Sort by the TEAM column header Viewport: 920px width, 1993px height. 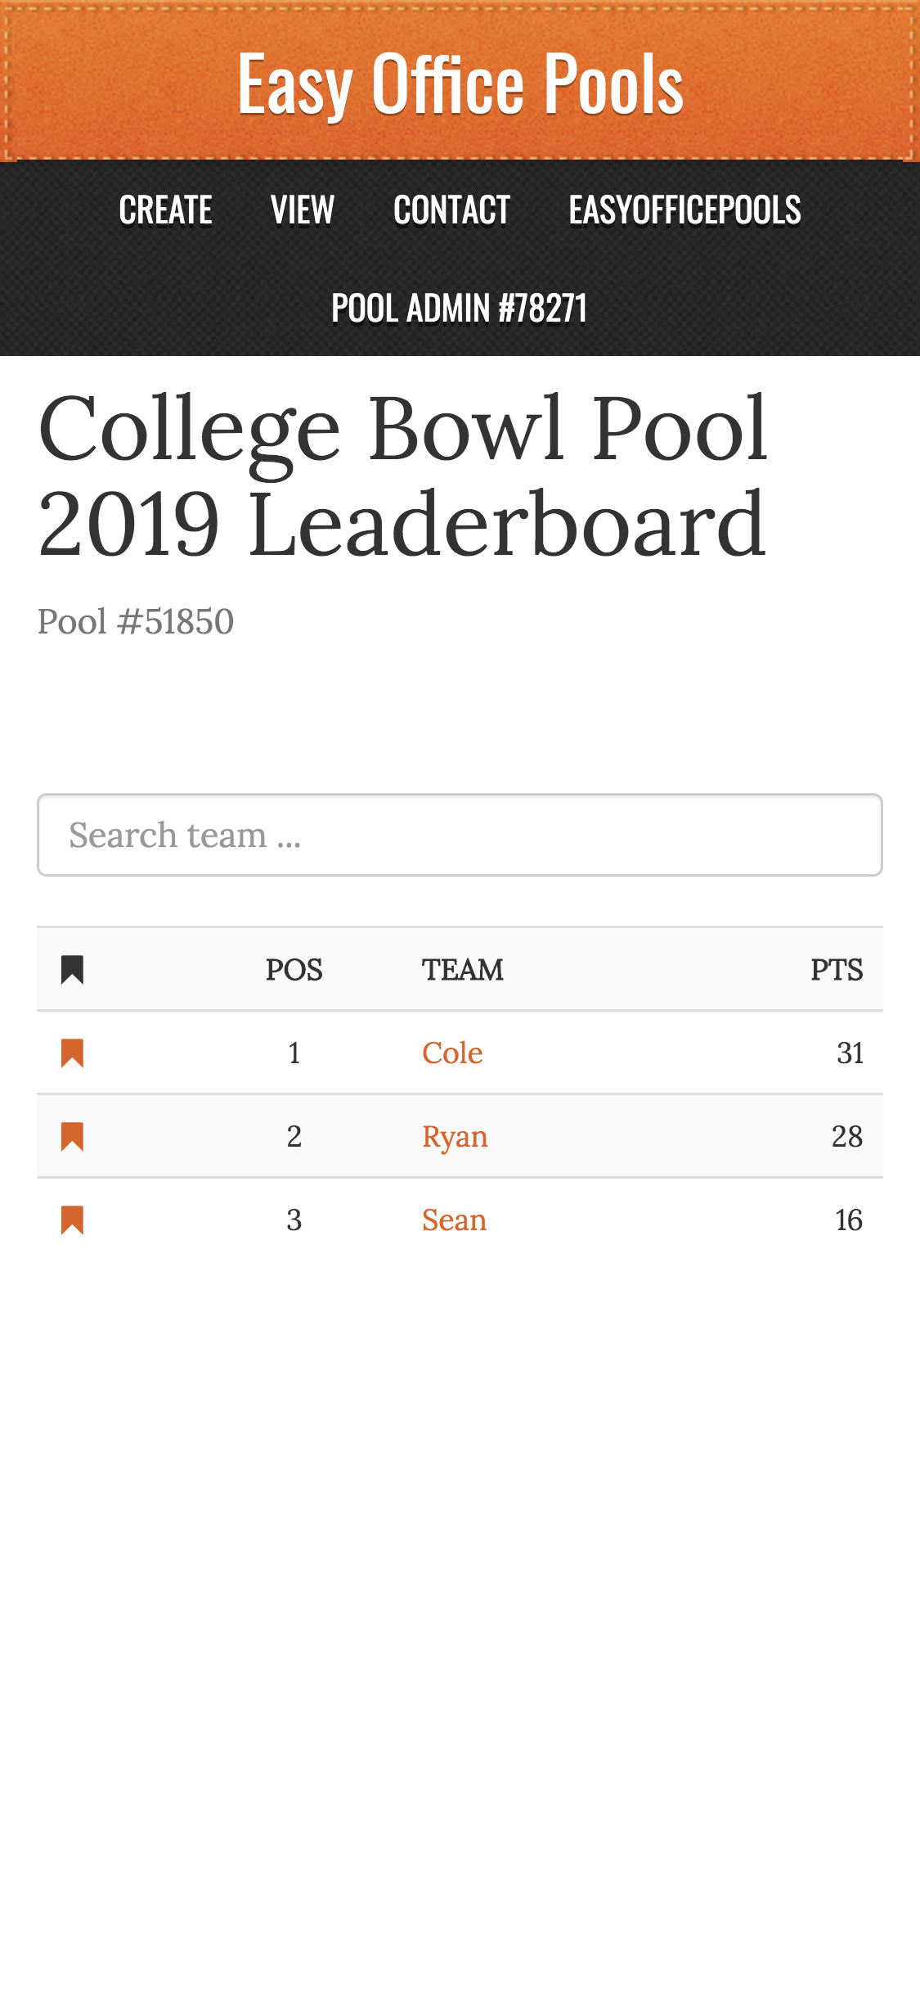pyautogui.click(x=462, y=970)
